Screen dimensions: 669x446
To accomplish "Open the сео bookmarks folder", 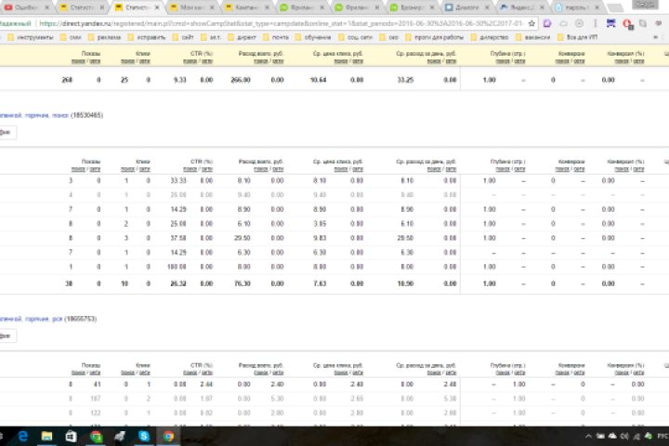I will pos(388,37).
